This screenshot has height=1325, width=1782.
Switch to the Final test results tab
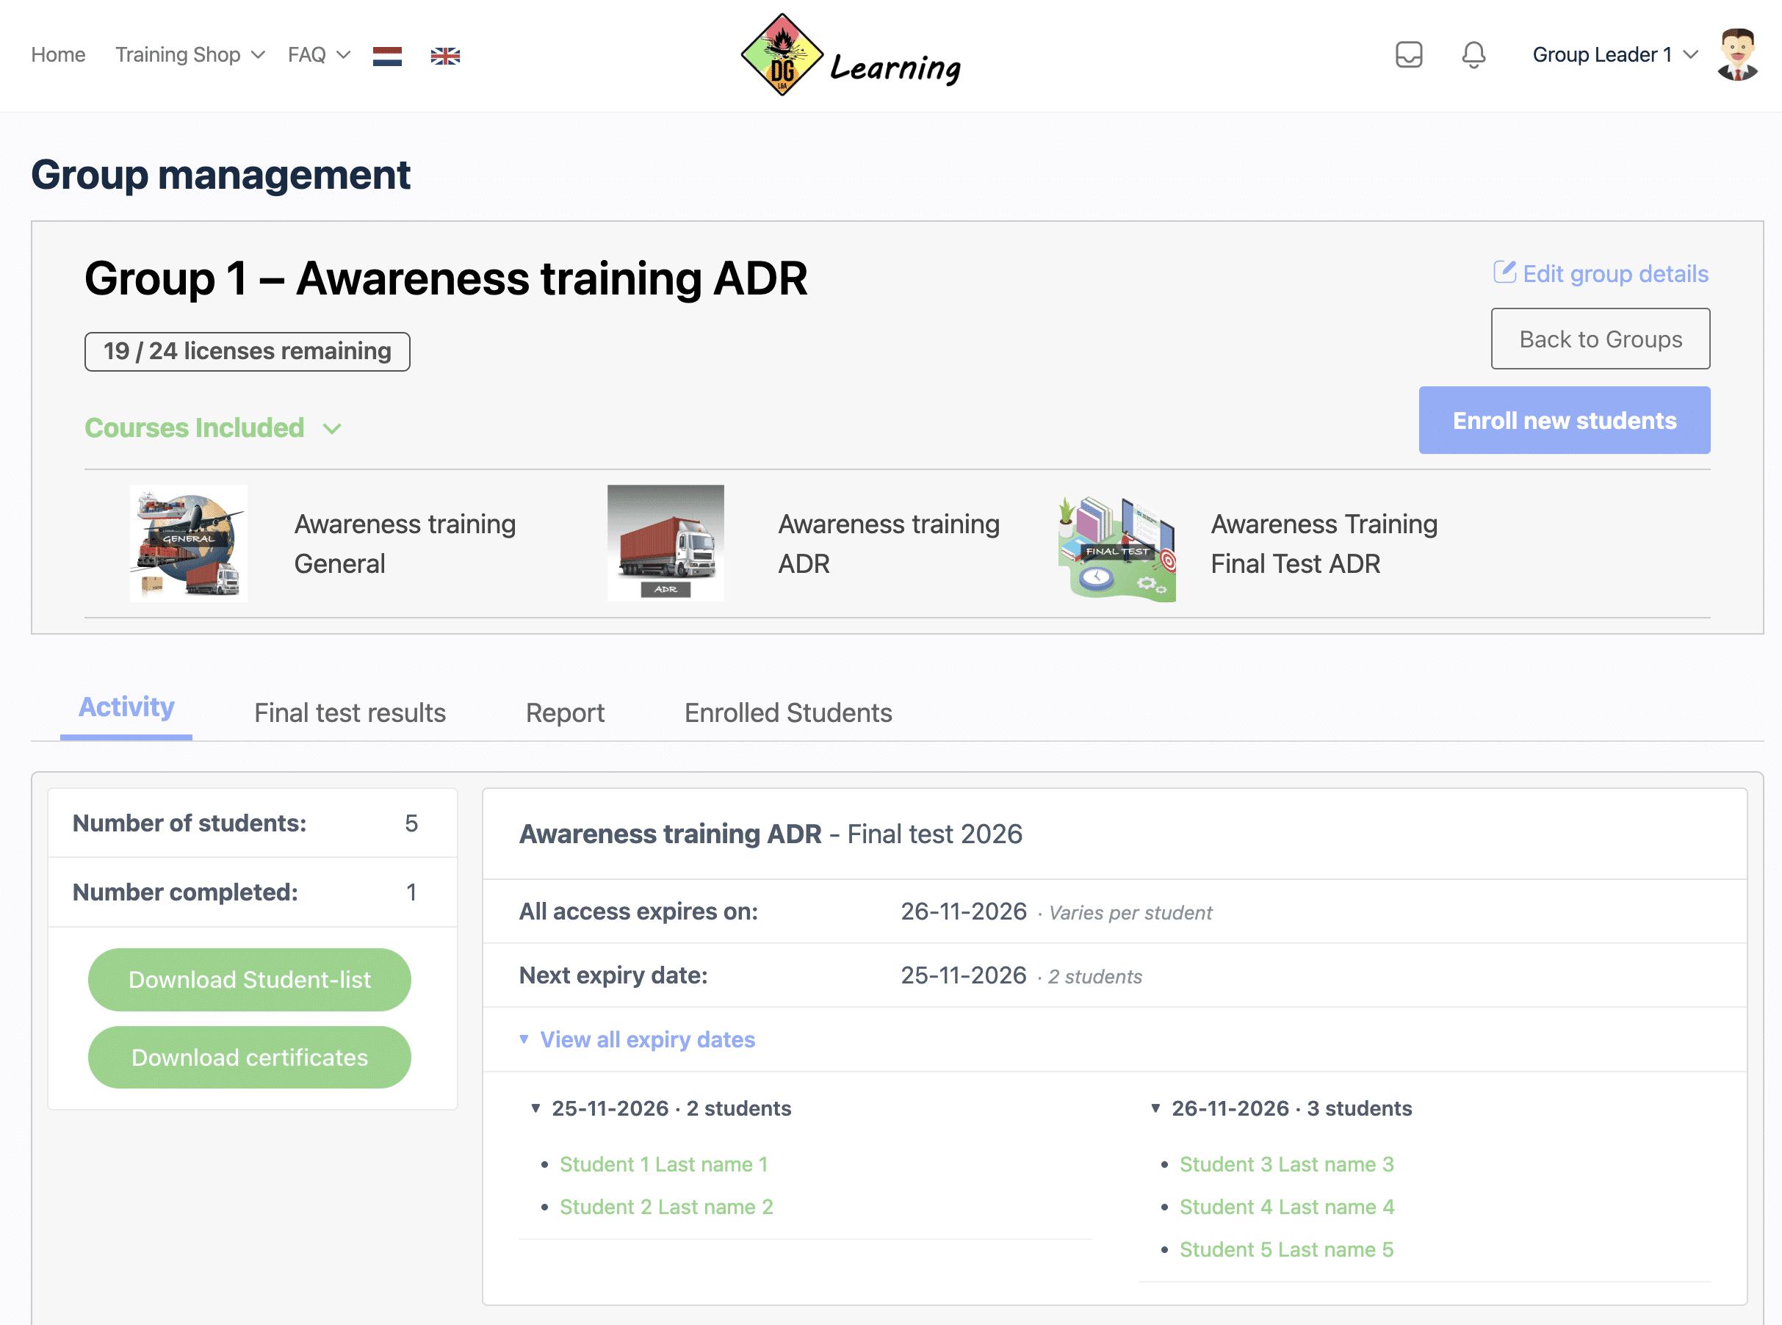[350, 712]
